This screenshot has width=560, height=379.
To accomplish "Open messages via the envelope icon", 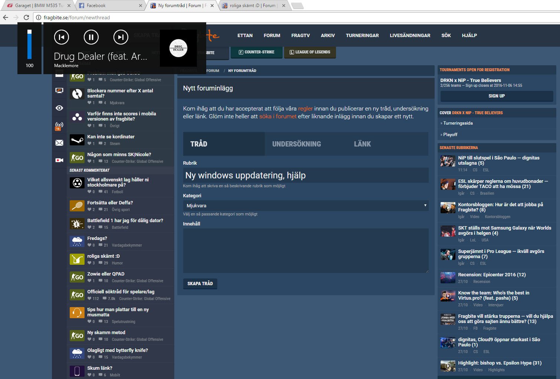I will (x=59, y=143).
